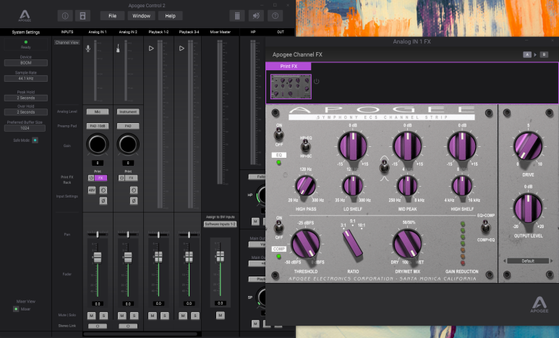
Task: Click the soft limit icon on Analog IN 1
Action: (x=103, y=190)
